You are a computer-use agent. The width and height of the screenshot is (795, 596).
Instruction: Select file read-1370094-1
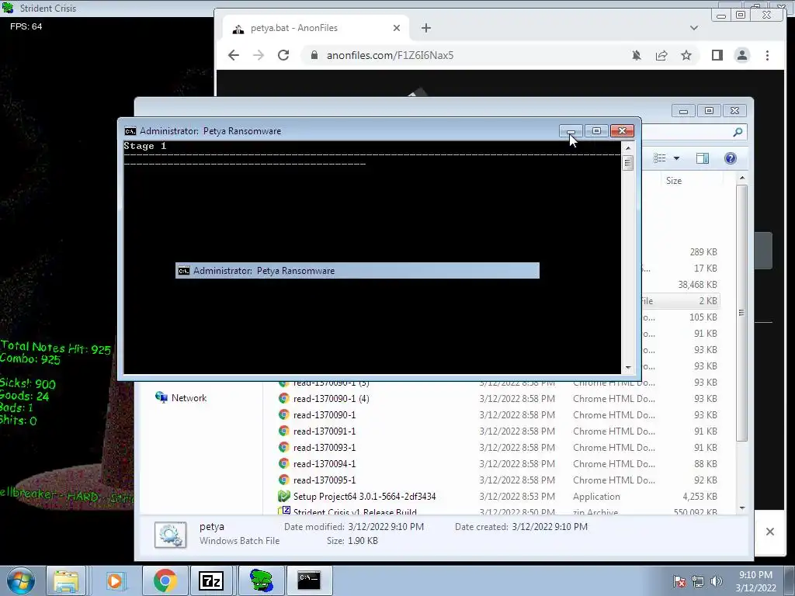pos(325,463)
